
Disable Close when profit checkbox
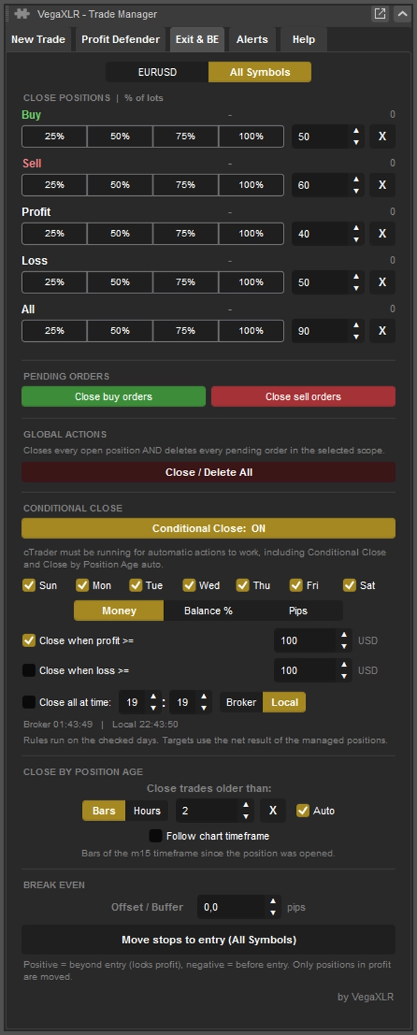[x=29, y=640]
